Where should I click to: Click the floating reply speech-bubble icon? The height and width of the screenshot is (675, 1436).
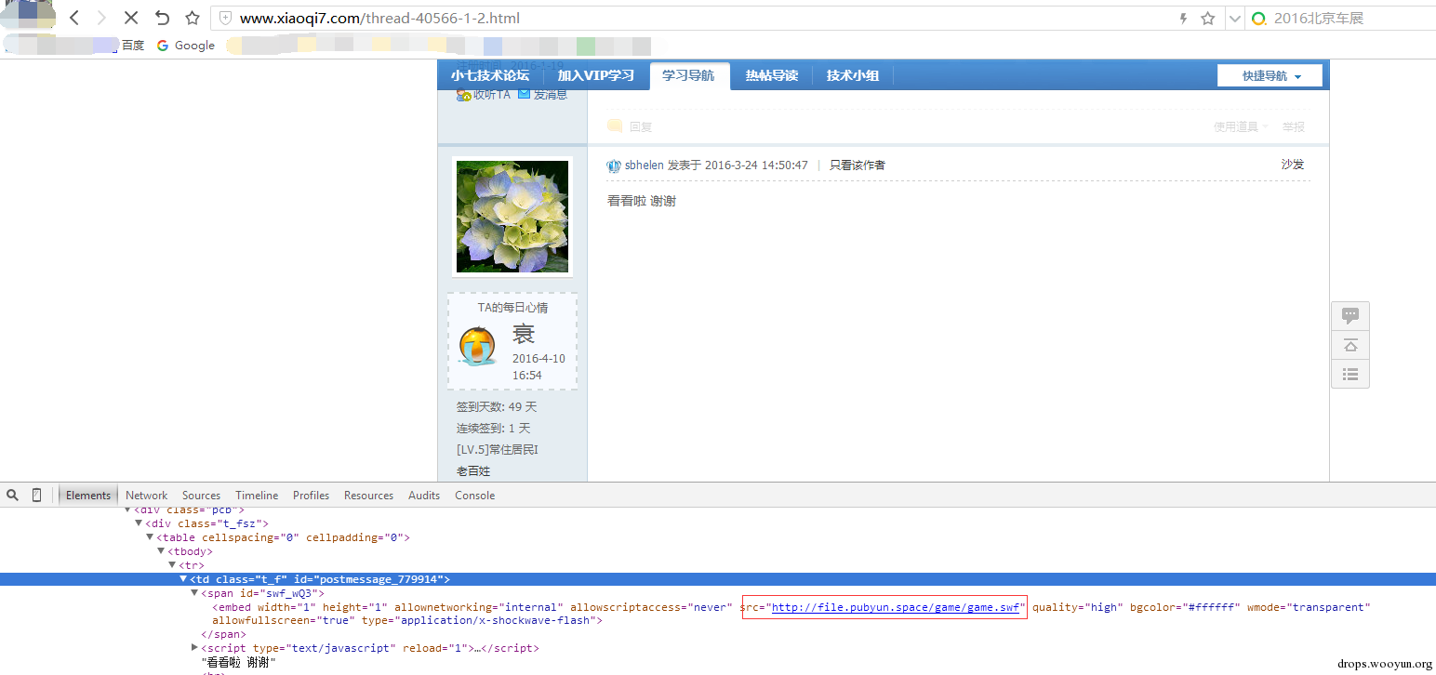(1350, 315)
